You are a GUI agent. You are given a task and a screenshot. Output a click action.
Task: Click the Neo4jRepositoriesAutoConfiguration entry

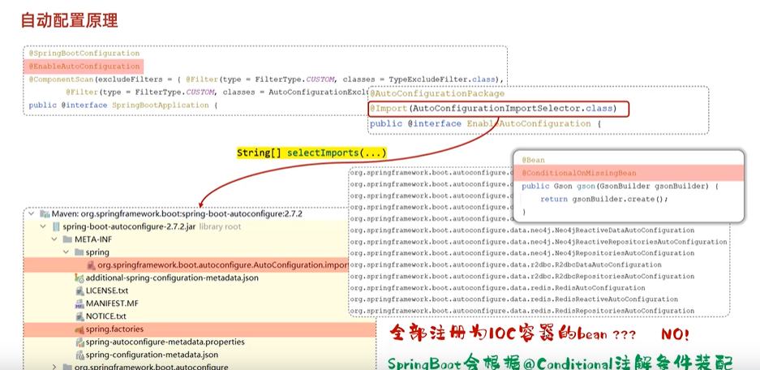[522, 253]
